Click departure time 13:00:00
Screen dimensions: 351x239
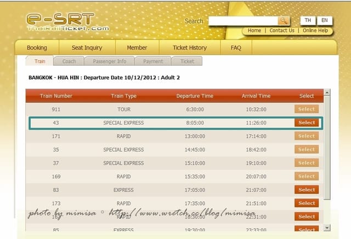(x=195, y=136)
